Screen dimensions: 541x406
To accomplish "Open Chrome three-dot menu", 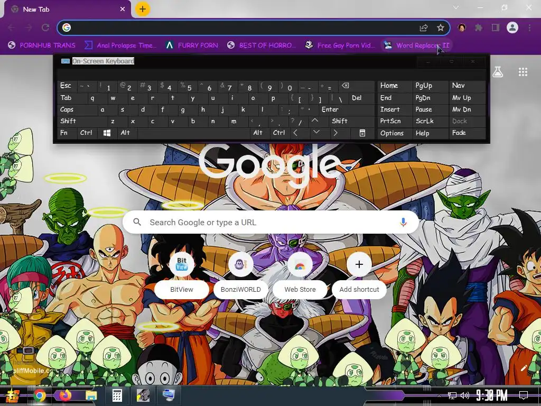I will point(529,27).
